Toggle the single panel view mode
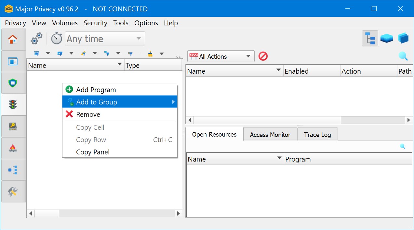This screenshot has width=414, height=230. coord(403,38)
